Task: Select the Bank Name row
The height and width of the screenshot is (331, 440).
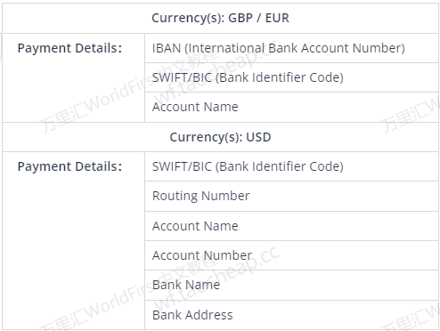Action: pos(291,285)
